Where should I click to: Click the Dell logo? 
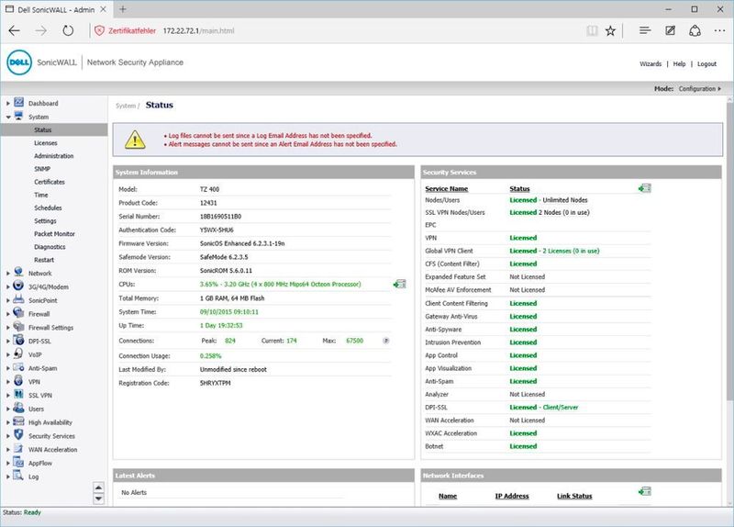pos(19,62)
